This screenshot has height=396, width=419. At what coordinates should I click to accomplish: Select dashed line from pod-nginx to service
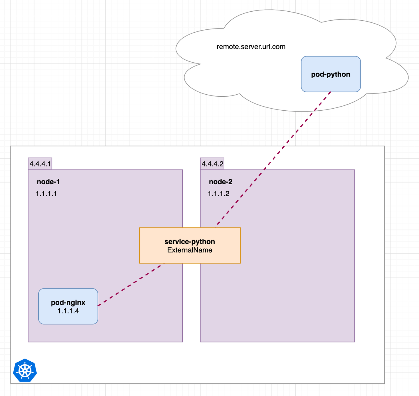131,285
